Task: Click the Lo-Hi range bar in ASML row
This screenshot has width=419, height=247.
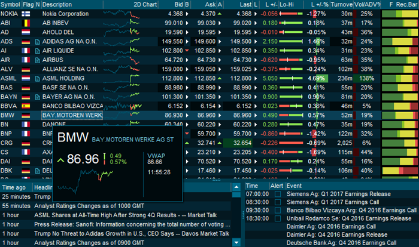Action: point(291,78)
